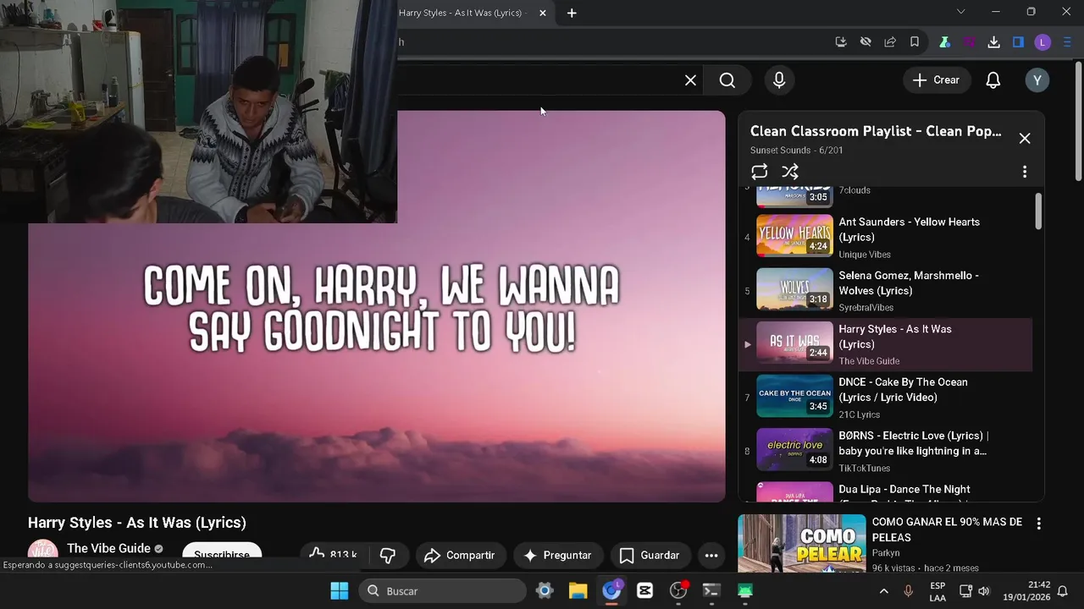Open OBS Studio from taskbar
The width and height of the screenshot is (1084, 609).
coord(678,590)
